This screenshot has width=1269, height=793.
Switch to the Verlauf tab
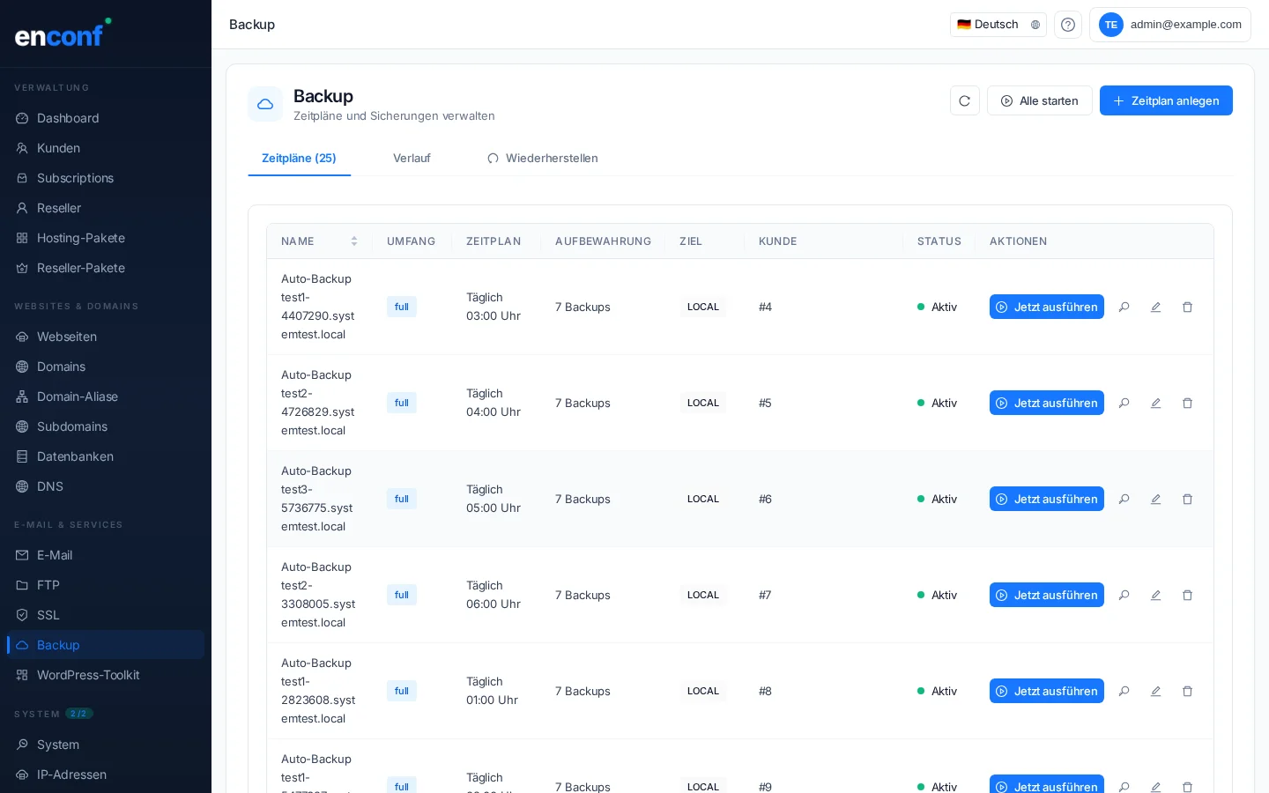tap(412, 159)
